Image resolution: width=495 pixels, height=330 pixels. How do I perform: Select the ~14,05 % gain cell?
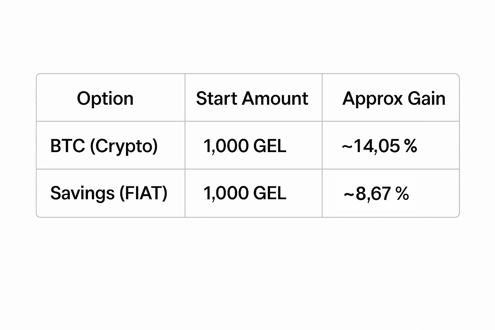point(379,146)
